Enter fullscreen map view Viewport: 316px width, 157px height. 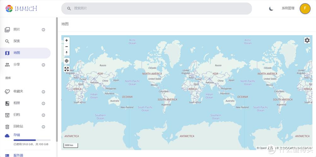click(x=67, y=69)
